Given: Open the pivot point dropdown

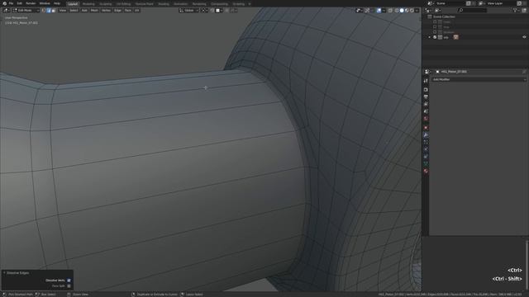Looking at the screenshot, I should point(204,11).
